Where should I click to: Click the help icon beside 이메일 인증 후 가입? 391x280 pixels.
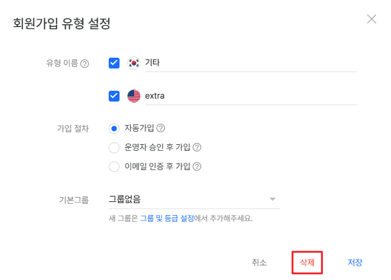pos(197,166)
